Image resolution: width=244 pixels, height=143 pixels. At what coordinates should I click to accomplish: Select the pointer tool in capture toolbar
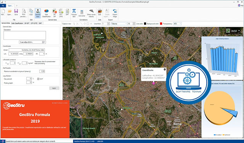click(74, 24)
